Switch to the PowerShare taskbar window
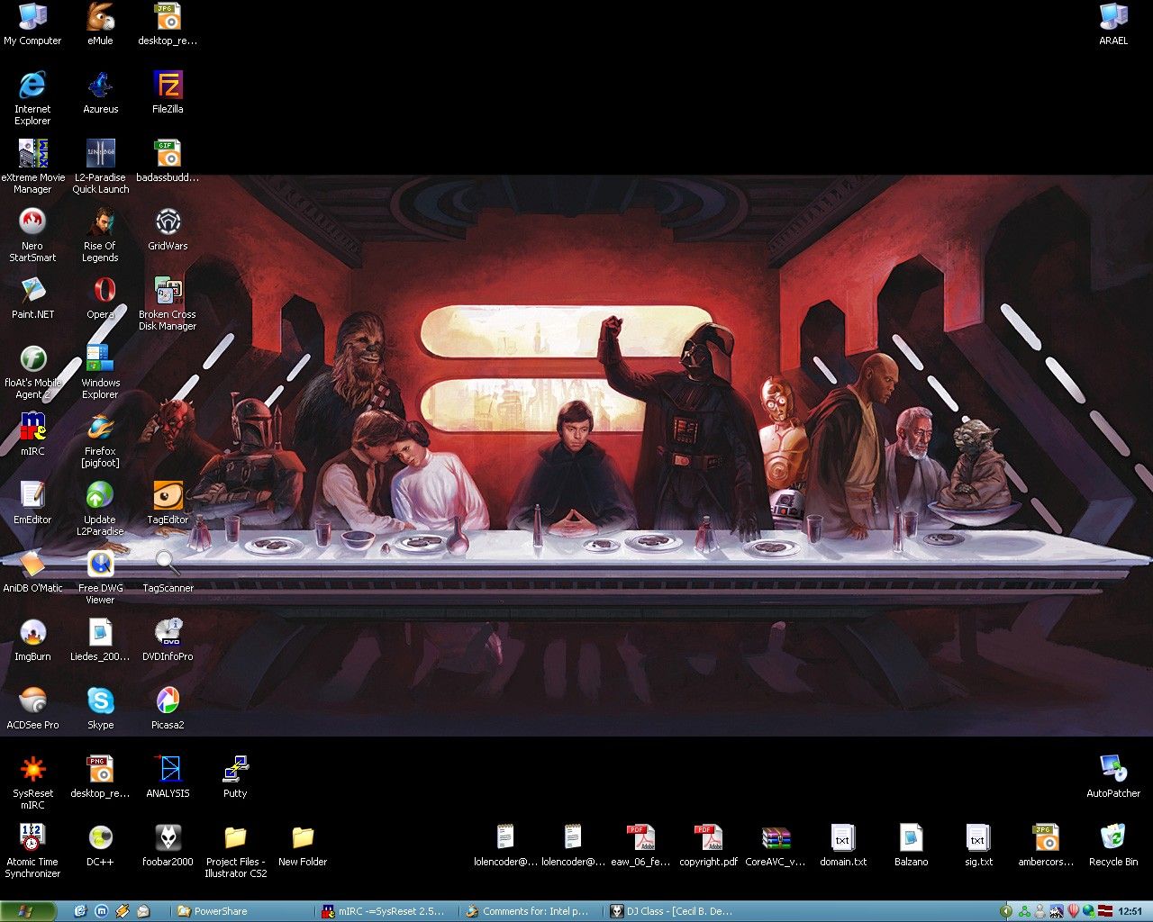The width and height of the screenshot is (1153, 922). point(241,911)
